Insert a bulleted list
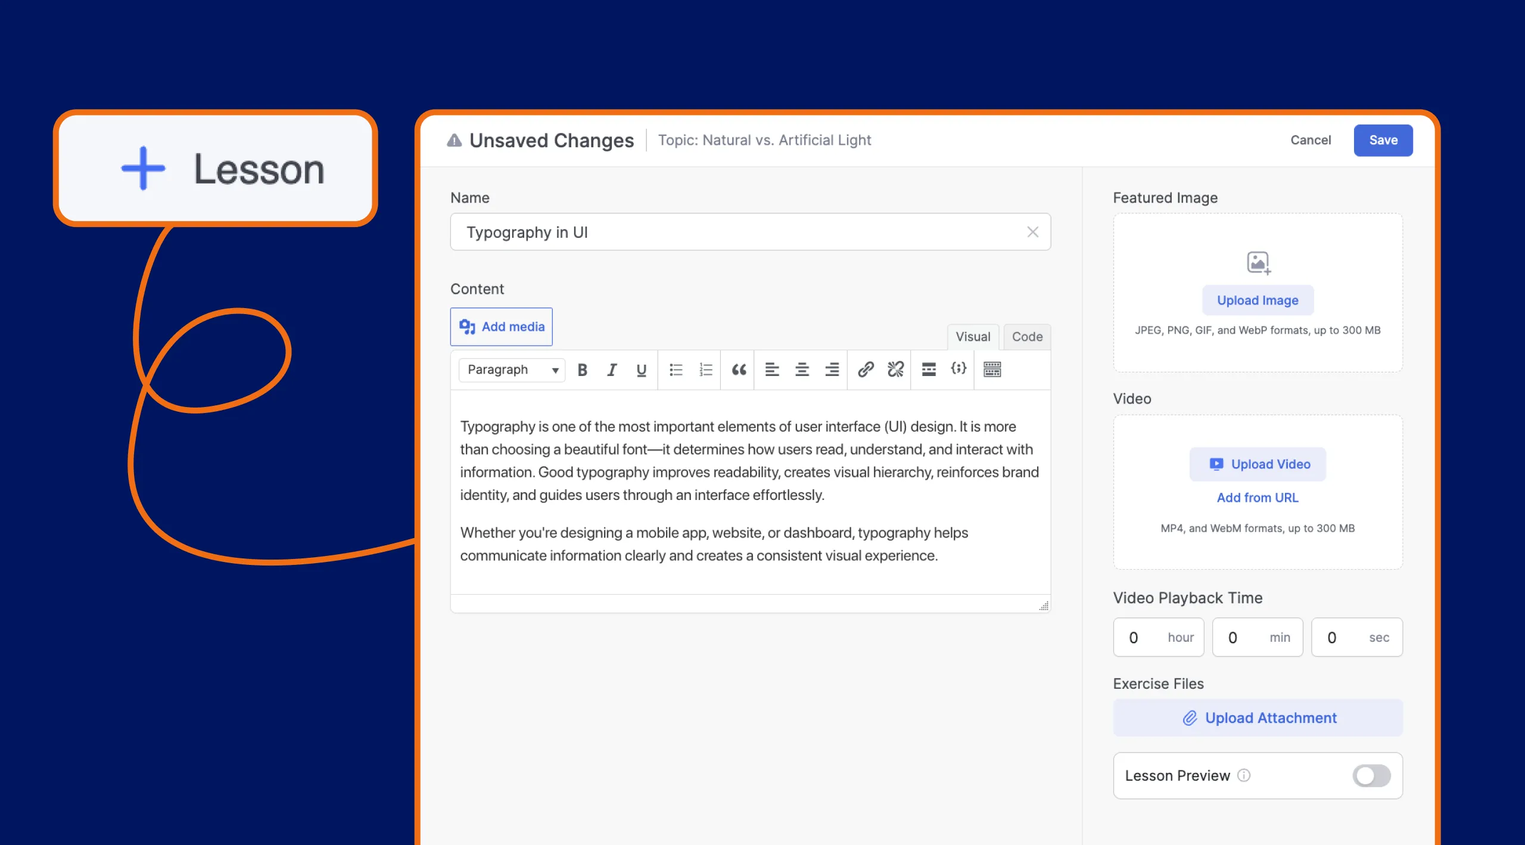1525x845 pixels. (x=676, y=370)
